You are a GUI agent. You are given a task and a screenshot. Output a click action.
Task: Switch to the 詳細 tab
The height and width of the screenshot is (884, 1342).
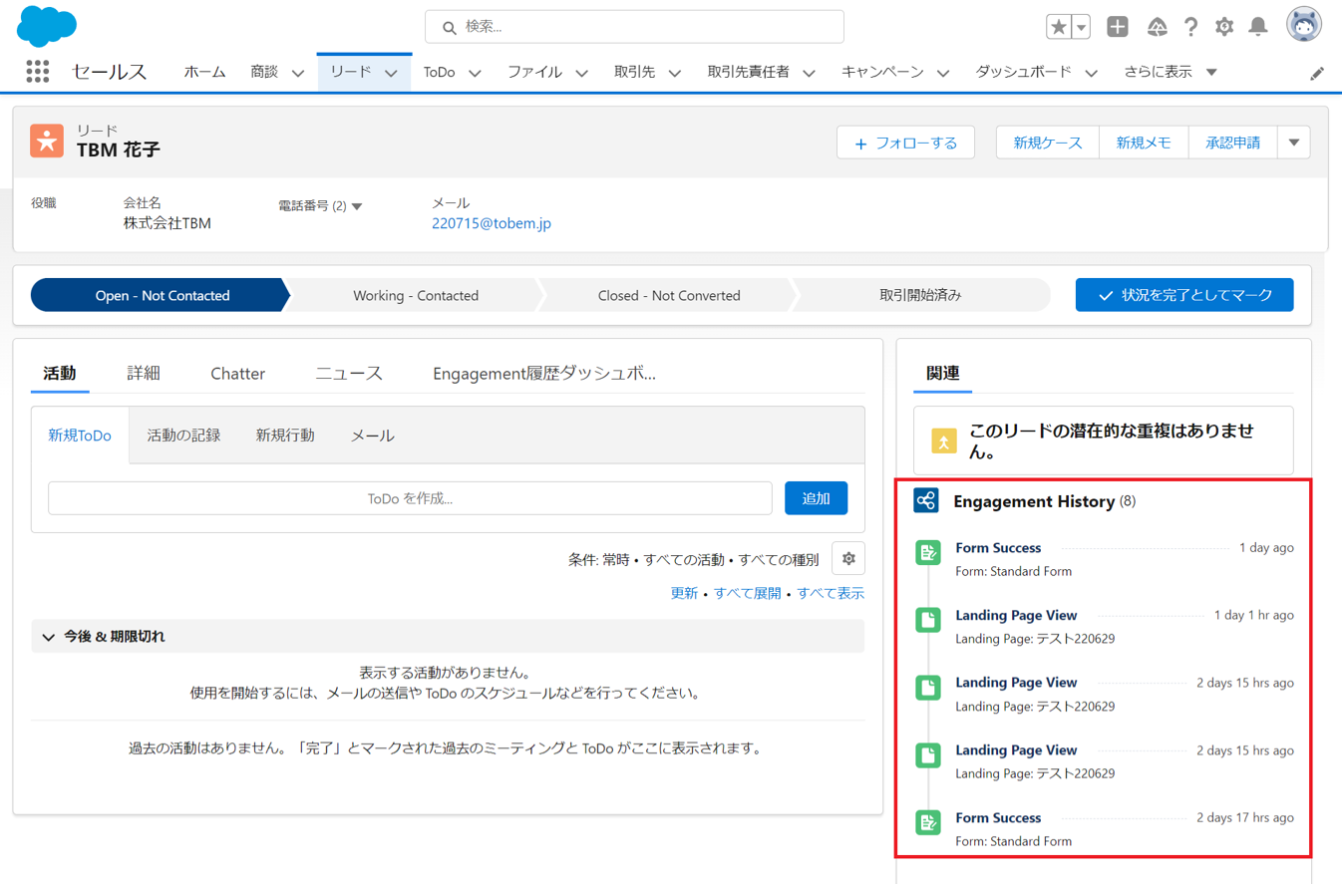[146, 373]
